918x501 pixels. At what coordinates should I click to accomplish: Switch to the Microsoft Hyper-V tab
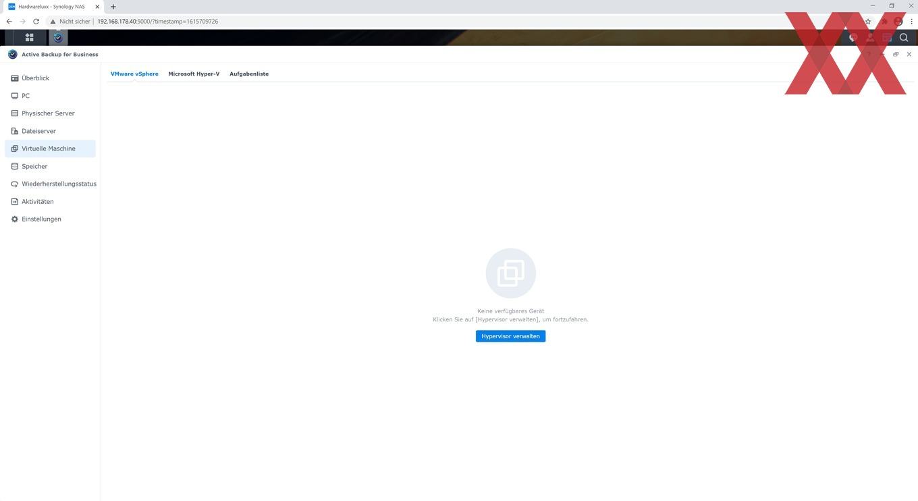click(194, 74)
